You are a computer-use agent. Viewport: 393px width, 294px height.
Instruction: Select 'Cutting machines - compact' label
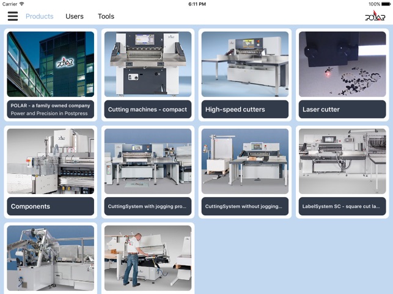pyautogui.click(x=148, y=109)
